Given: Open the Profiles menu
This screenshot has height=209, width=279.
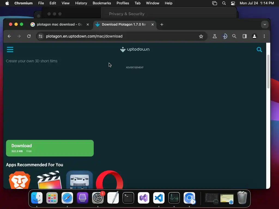Looking at the screenshot, I should coord(123,3).
